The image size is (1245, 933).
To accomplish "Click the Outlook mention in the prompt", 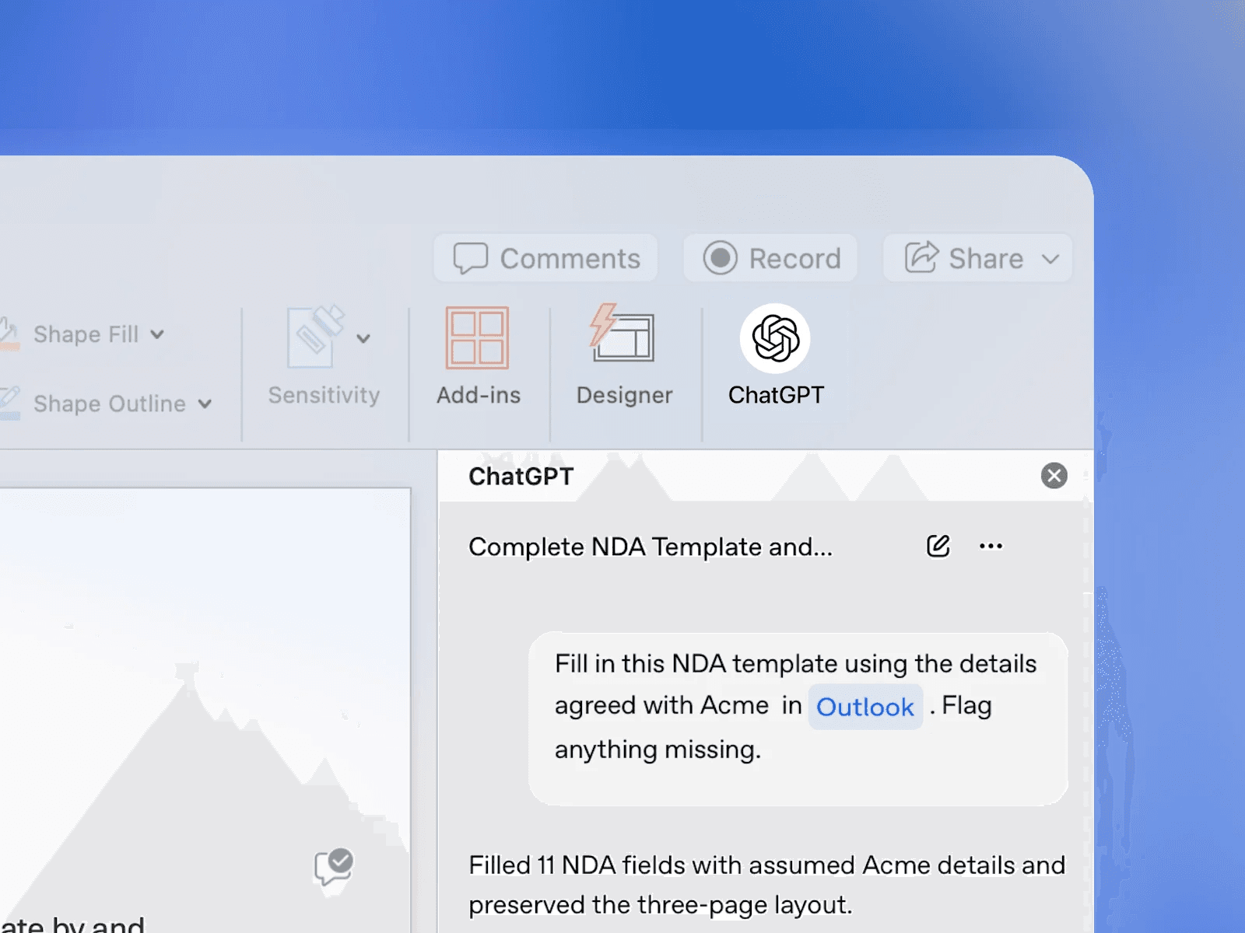I will (x=865, y=707).
